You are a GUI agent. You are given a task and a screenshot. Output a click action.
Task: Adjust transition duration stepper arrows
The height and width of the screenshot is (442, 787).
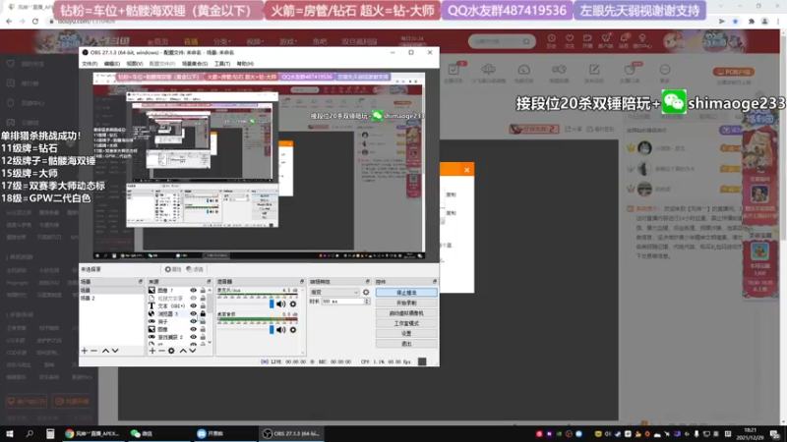(367, 302)
